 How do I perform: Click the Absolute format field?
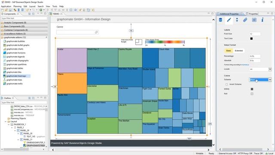tap(255, 61)
